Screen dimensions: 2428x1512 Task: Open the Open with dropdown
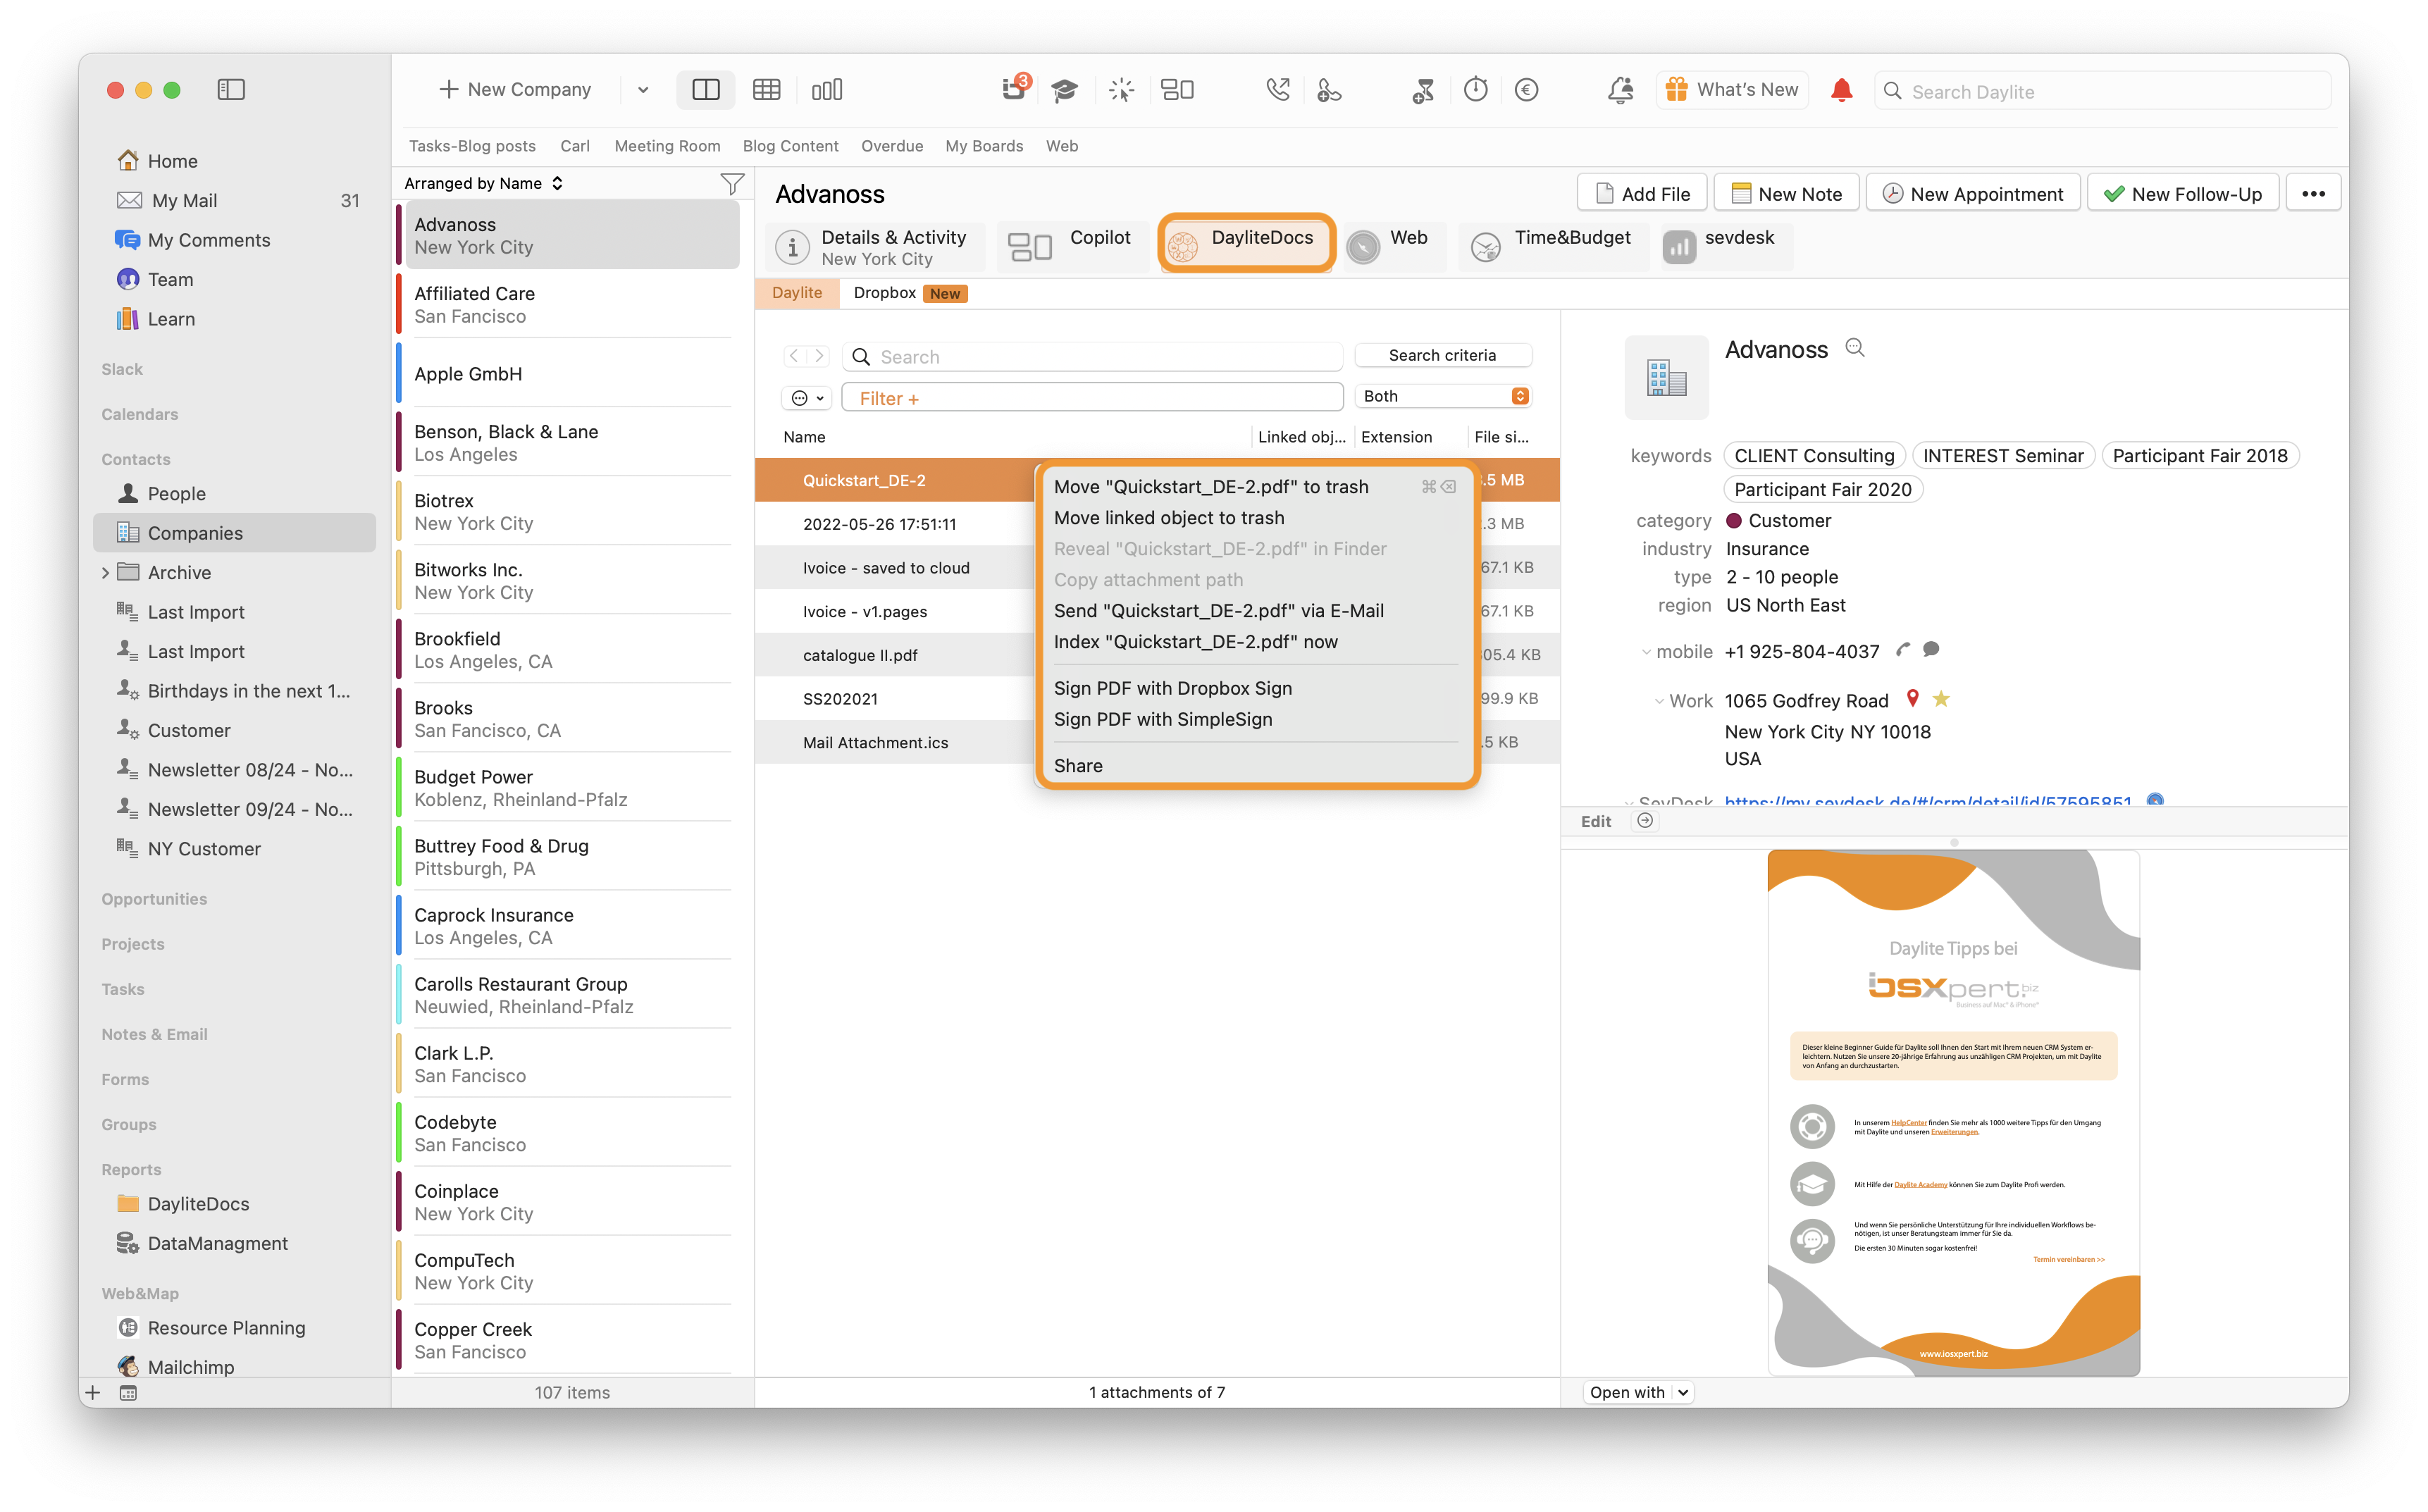click(x=1638, y=1392)
